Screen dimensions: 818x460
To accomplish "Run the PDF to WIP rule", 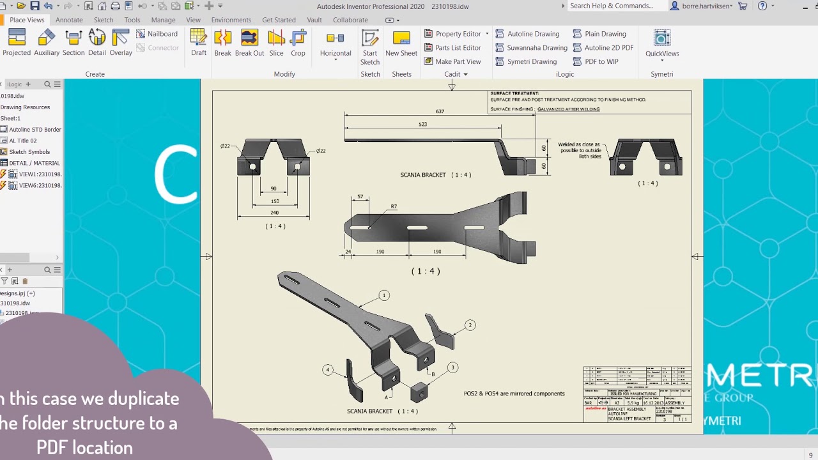I will click(x=595, y=61).
